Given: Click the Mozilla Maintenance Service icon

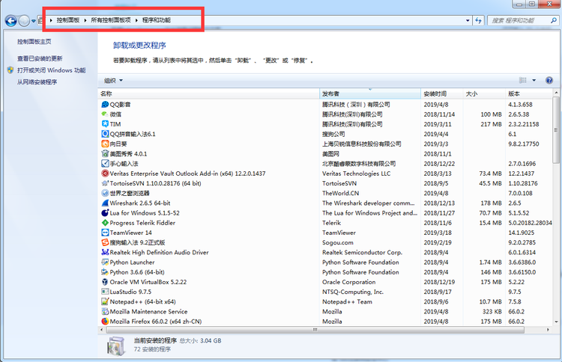Looking at the screenshot, I should 105,311.
